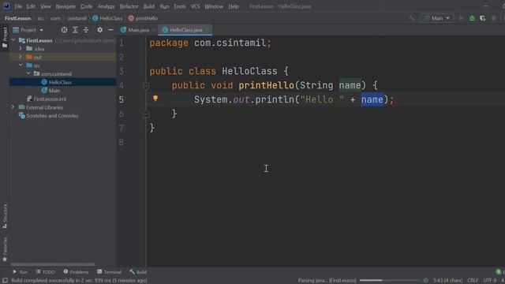This screenshot has width=505, height=284.
Task: Open the View menu
Action: (46, 6)
